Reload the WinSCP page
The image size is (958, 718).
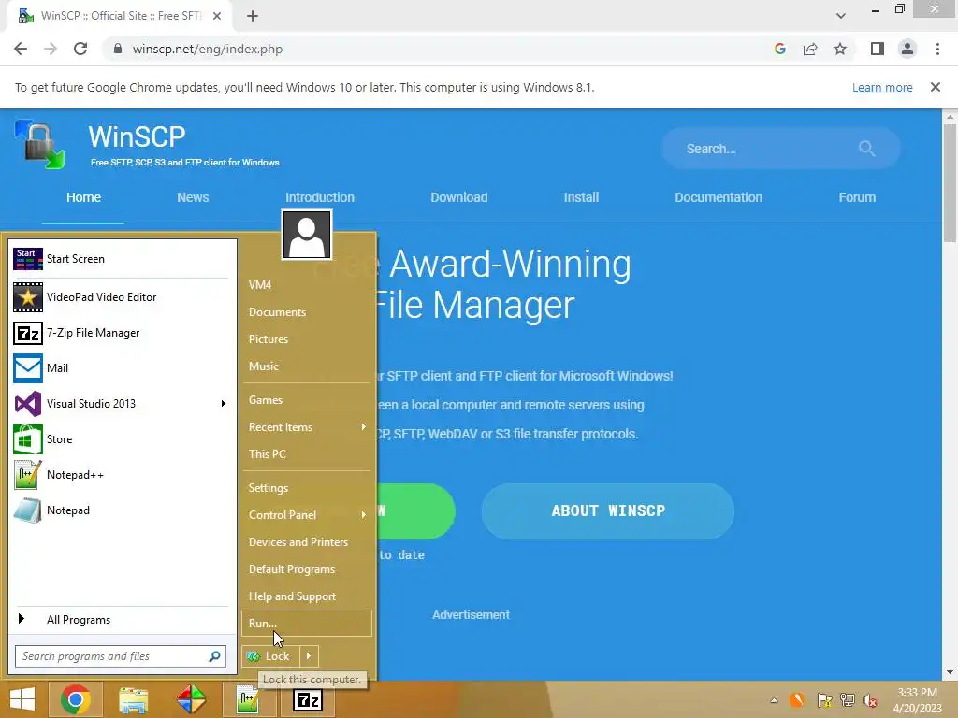[80, 49]
